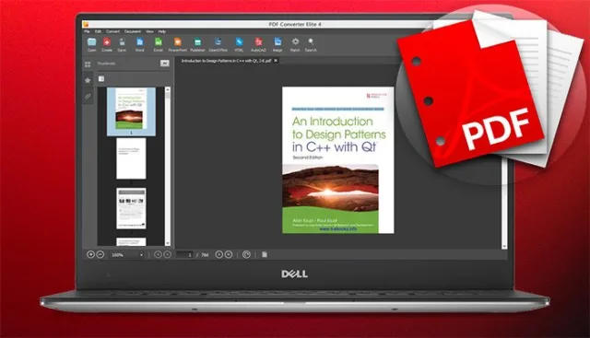Go to first page arrow button
This screenshot has height=338, width=590.
[x=158, y=254]
